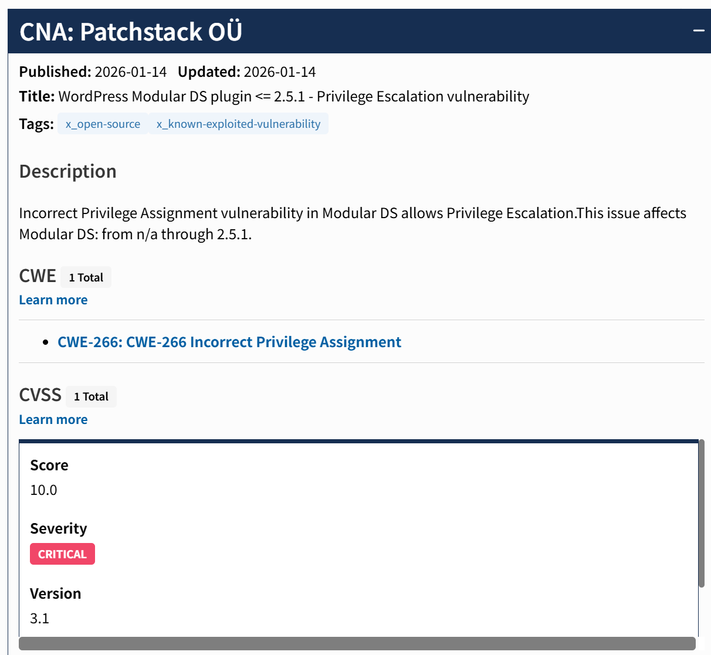Image resolution: width=711 pixels, height=655 pixels.
Task: Click the vertical scrollbar of CVSS box
Action: tap(701, 513)
